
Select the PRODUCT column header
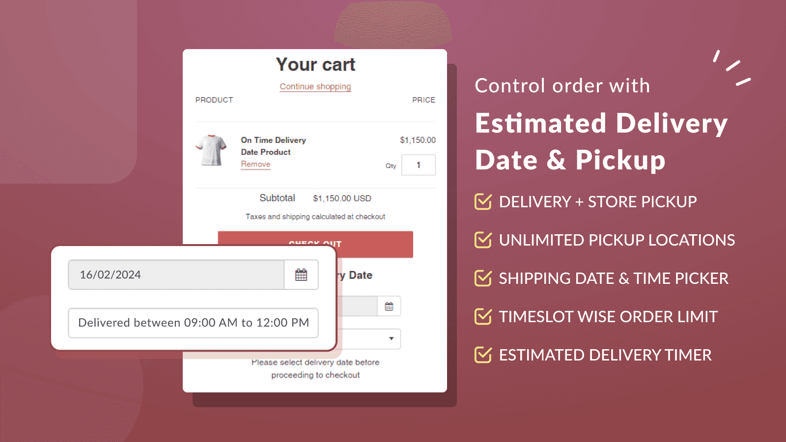coord(214,100)
